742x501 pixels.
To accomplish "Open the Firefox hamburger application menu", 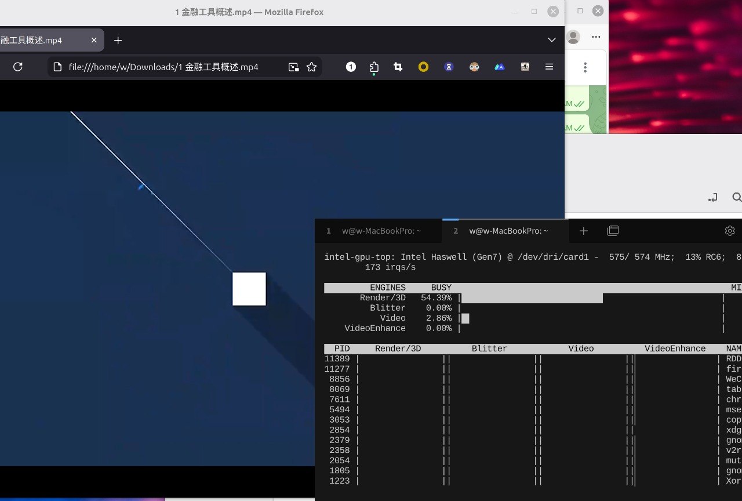I will pyautogui.click(x=549, y=67).
